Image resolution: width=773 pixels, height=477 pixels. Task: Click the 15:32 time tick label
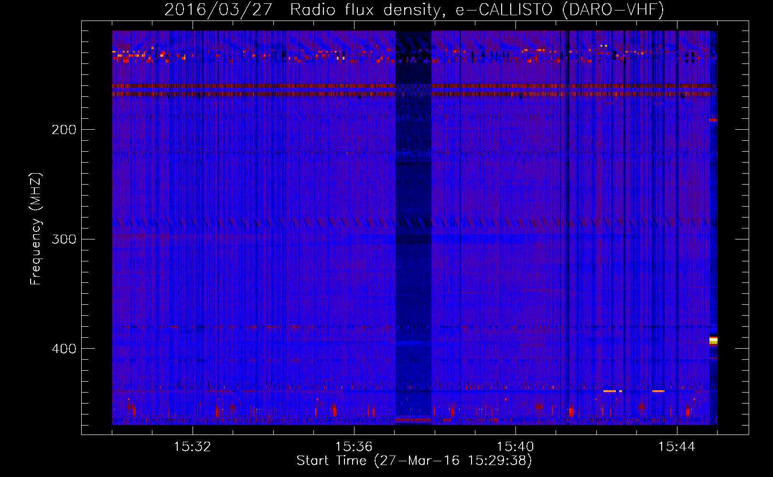point(193,447)
